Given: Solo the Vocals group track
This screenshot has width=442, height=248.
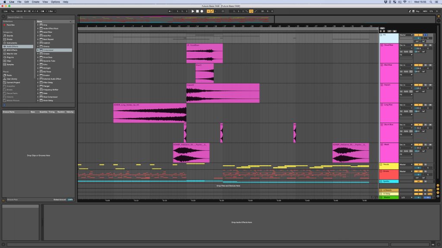Looking at the screenshot, I should pyautogui.click(x=426, y=164).
